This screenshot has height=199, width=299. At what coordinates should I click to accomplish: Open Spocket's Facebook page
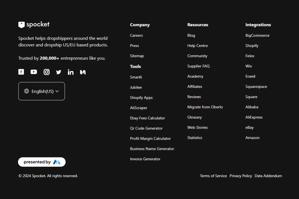(x=21, y=72)
